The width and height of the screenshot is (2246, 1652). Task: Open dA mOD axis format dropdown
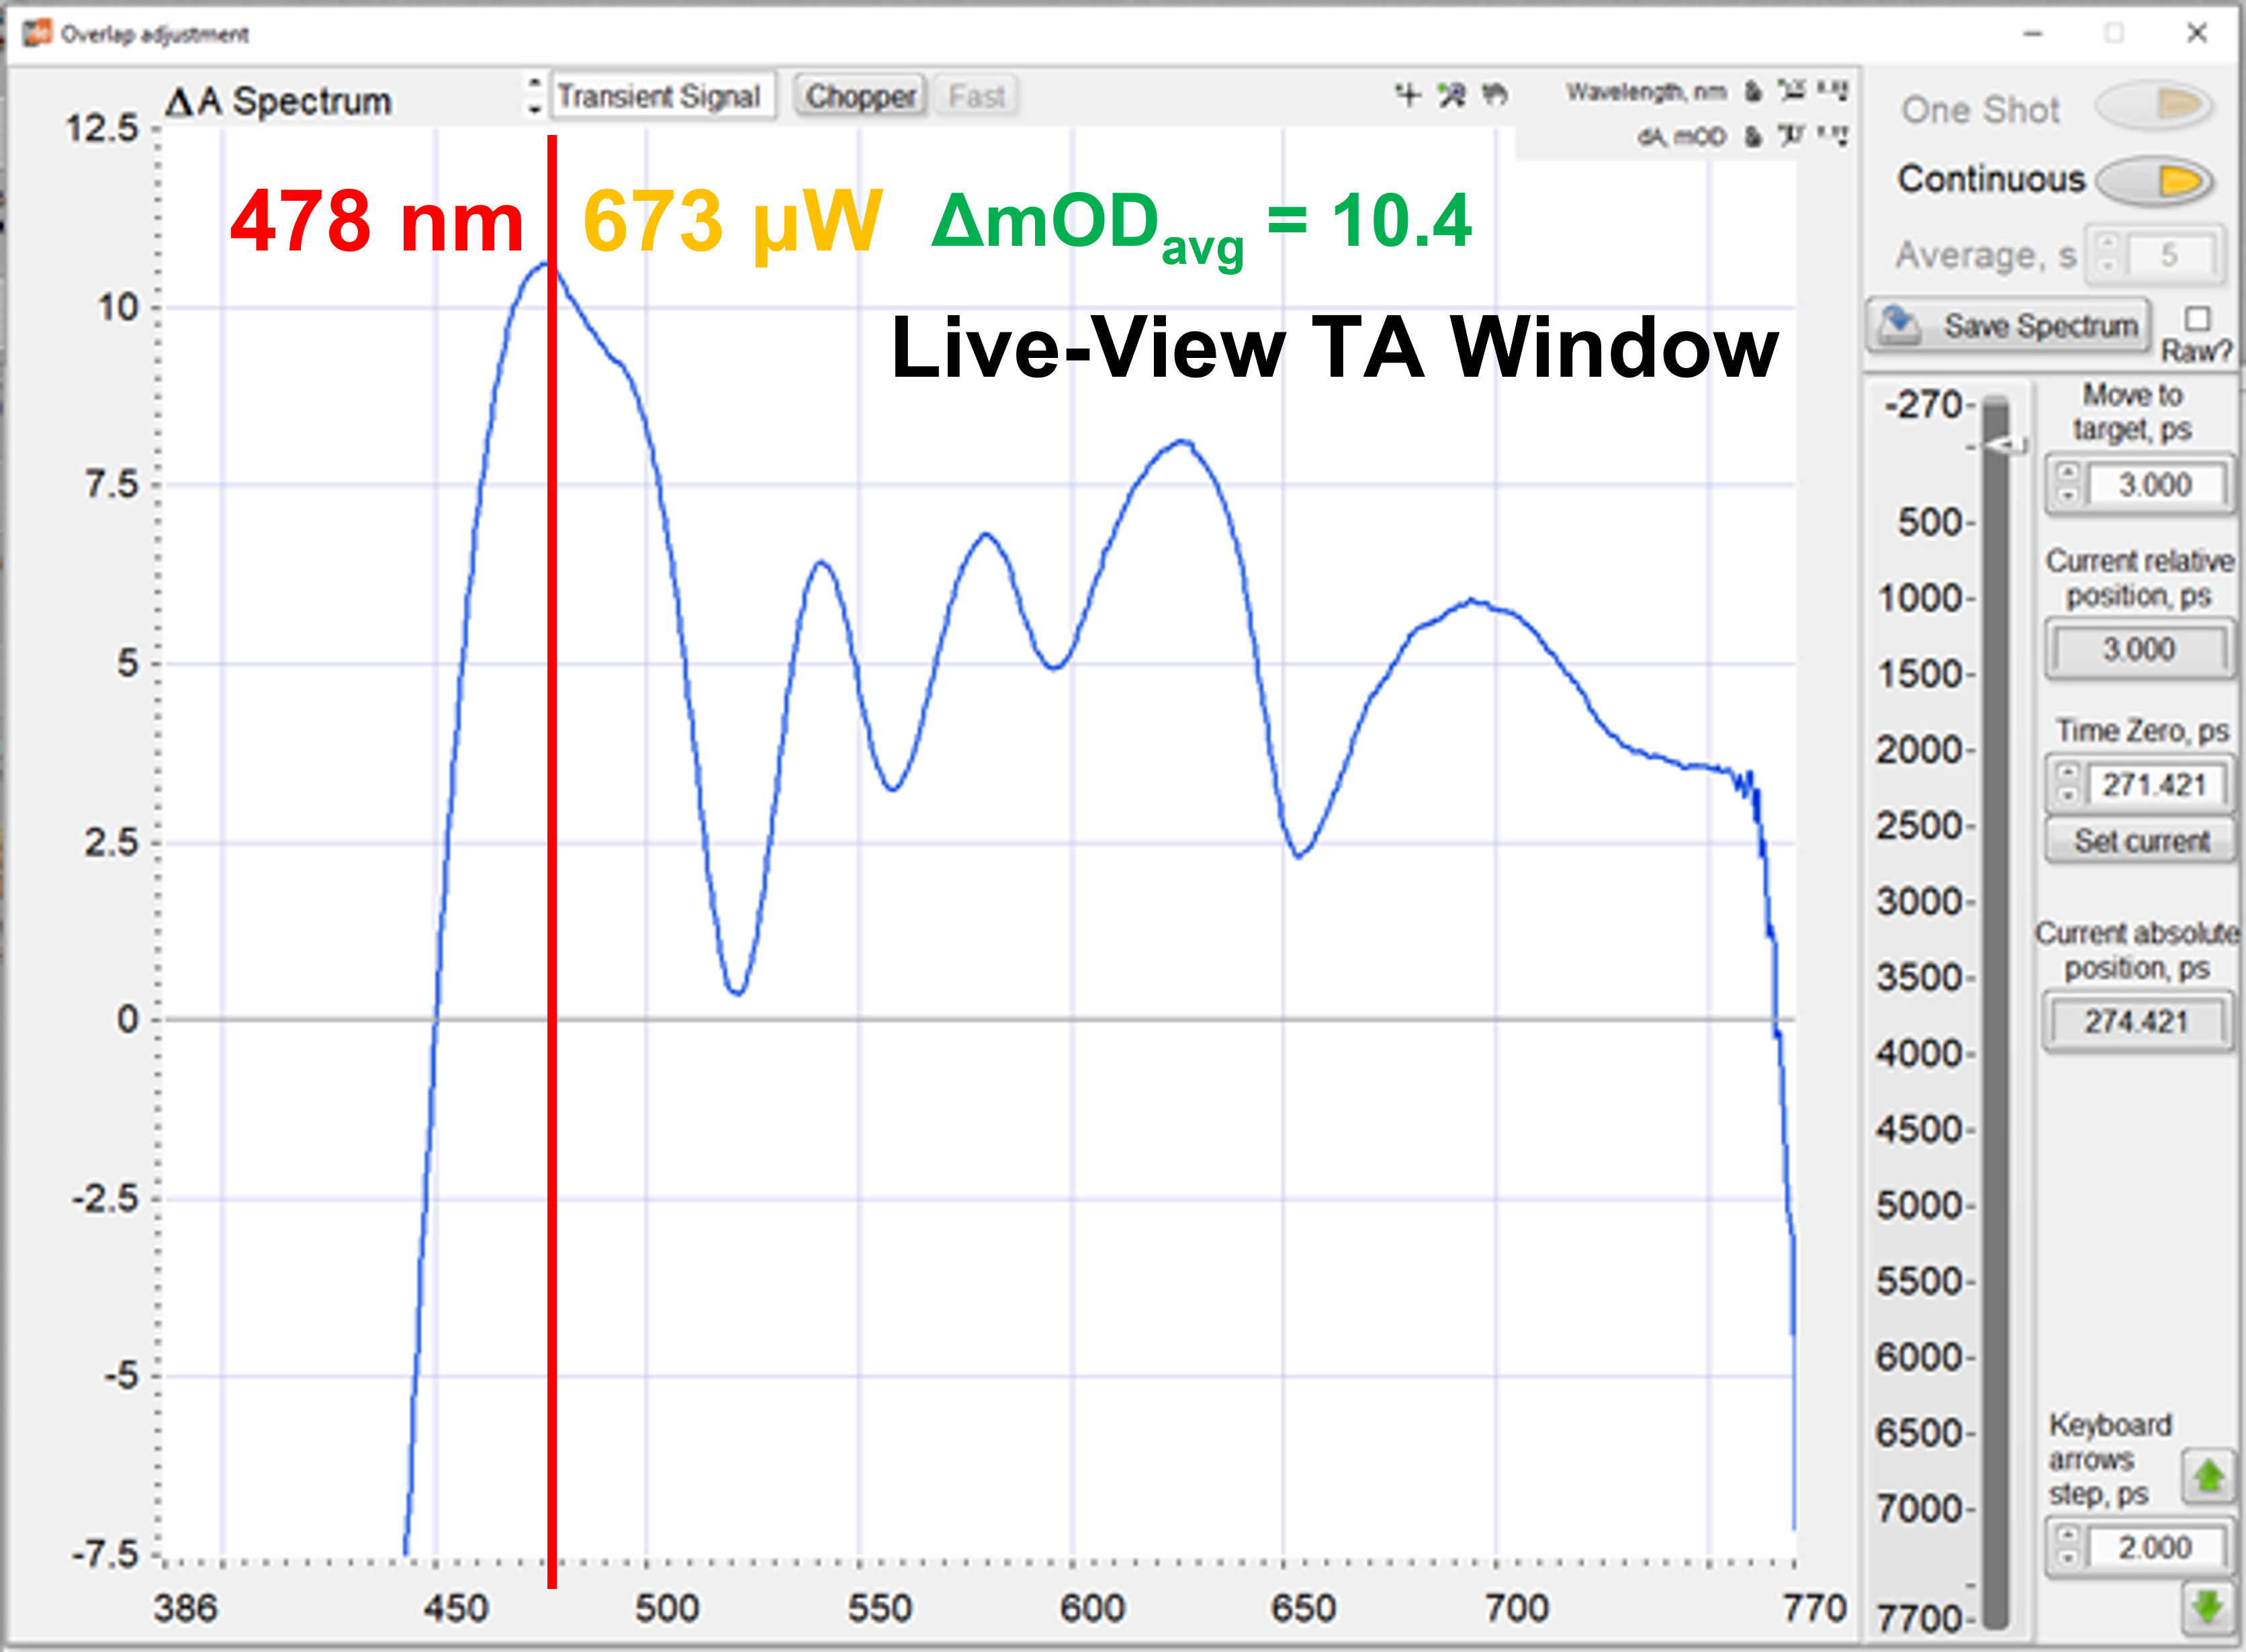(1832, 135)
